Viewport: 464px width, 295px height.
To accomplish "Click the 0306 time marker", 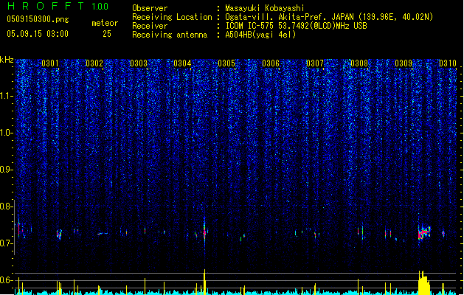I will 271,63.
